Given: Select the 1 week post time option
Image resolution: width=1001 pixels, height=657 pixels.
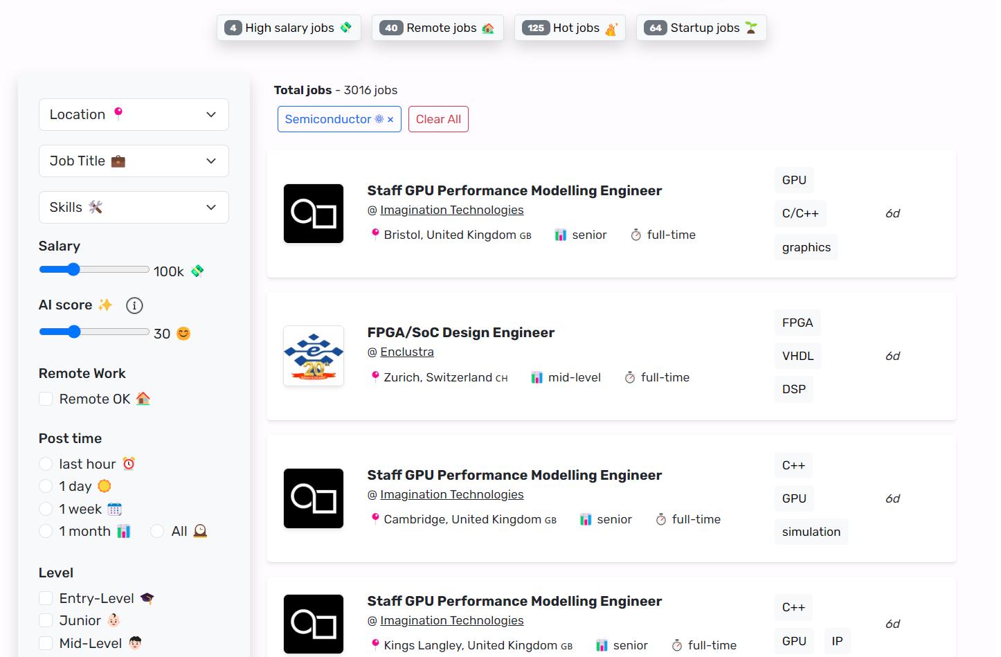Looking at the screenshot, I should coord(46,509).
